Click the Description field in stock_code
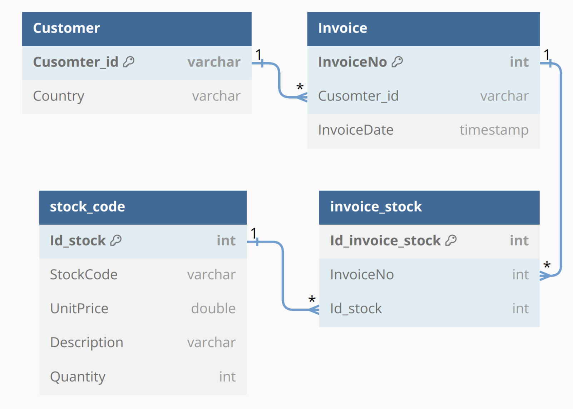 (x=87, y=343)
